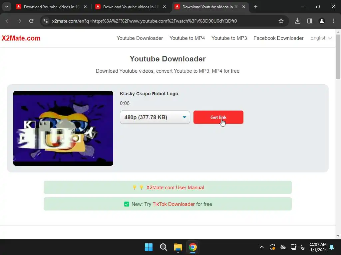Restore down the Chrome window
This screenshot has height=255, width=341.
(318, 7)
